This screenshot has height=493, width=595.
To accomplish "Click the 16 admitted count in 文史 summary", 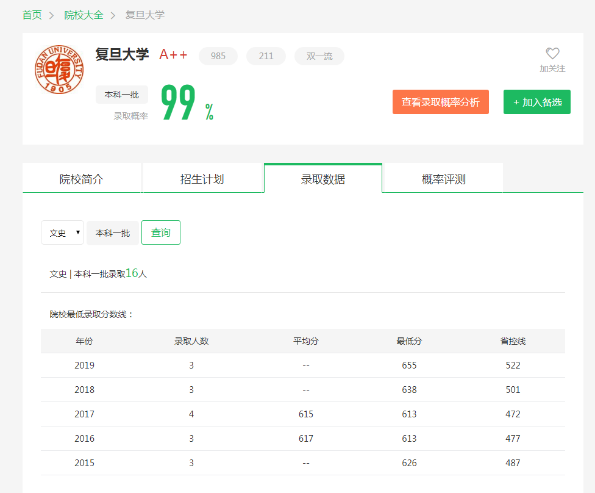I will (x=132, y=273).
